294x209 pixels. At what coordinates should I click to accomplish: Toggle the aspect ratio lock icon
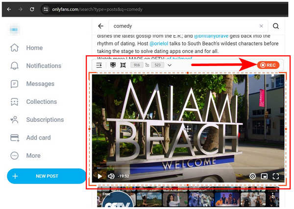pyautogui.click(x=147, y=65)
